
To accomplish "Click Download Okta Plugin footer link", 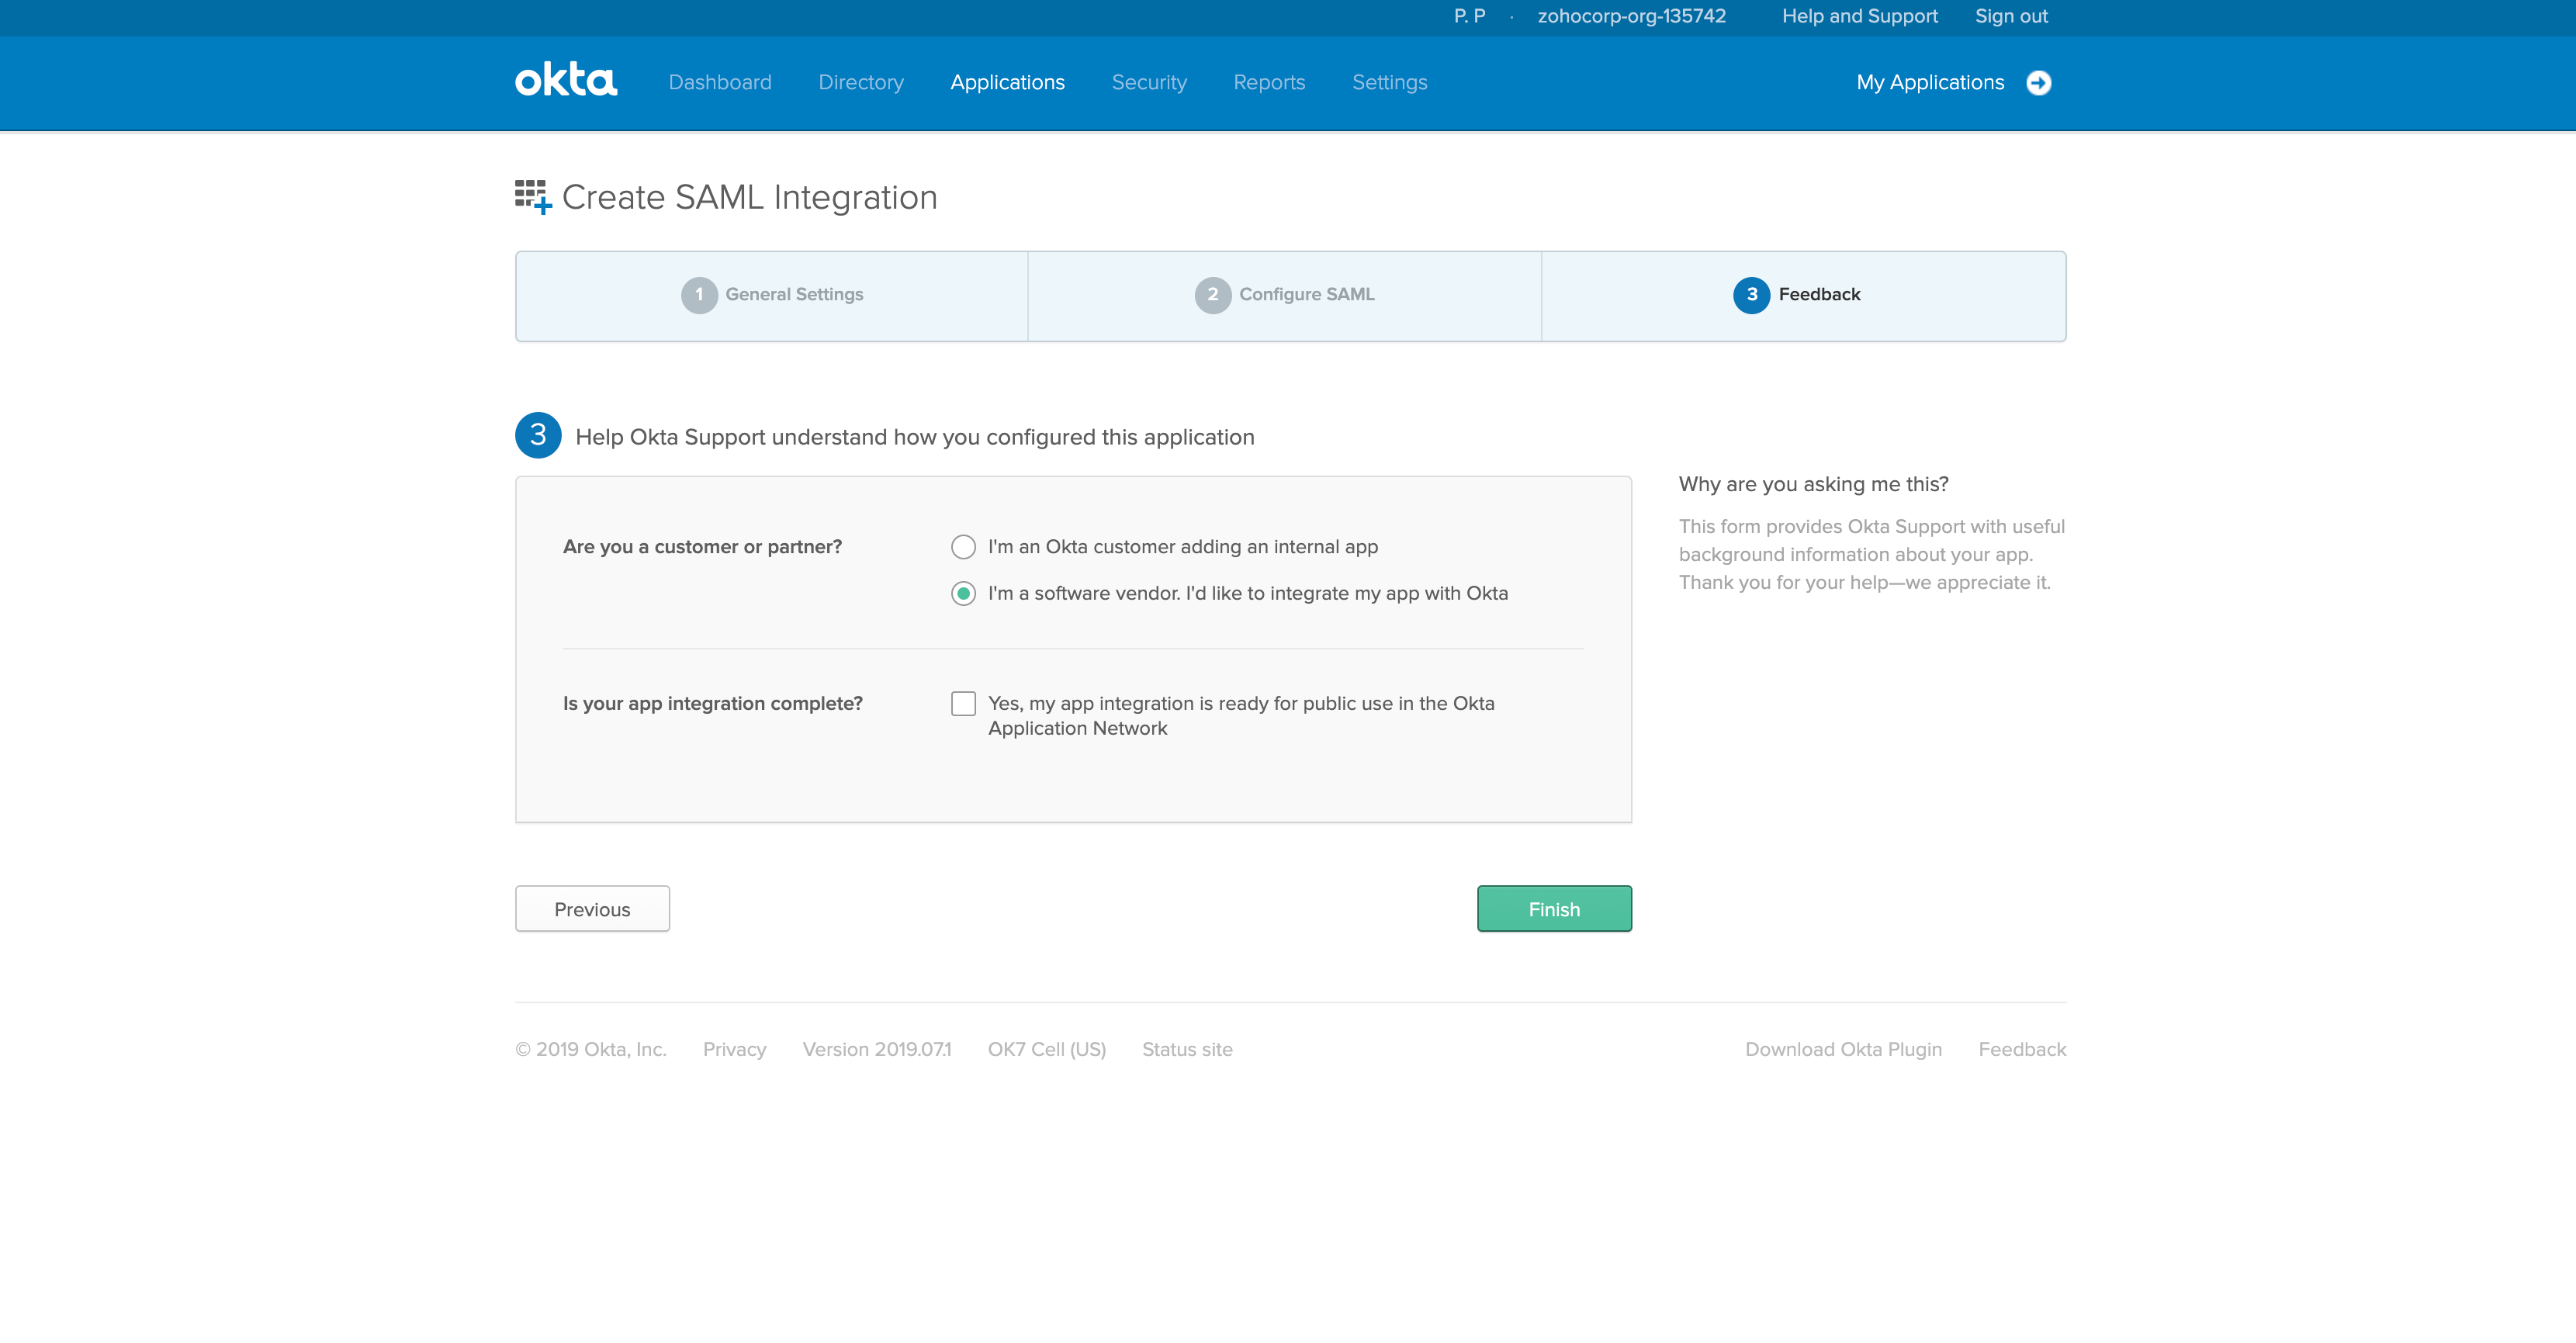I will pos(1842,1049).
